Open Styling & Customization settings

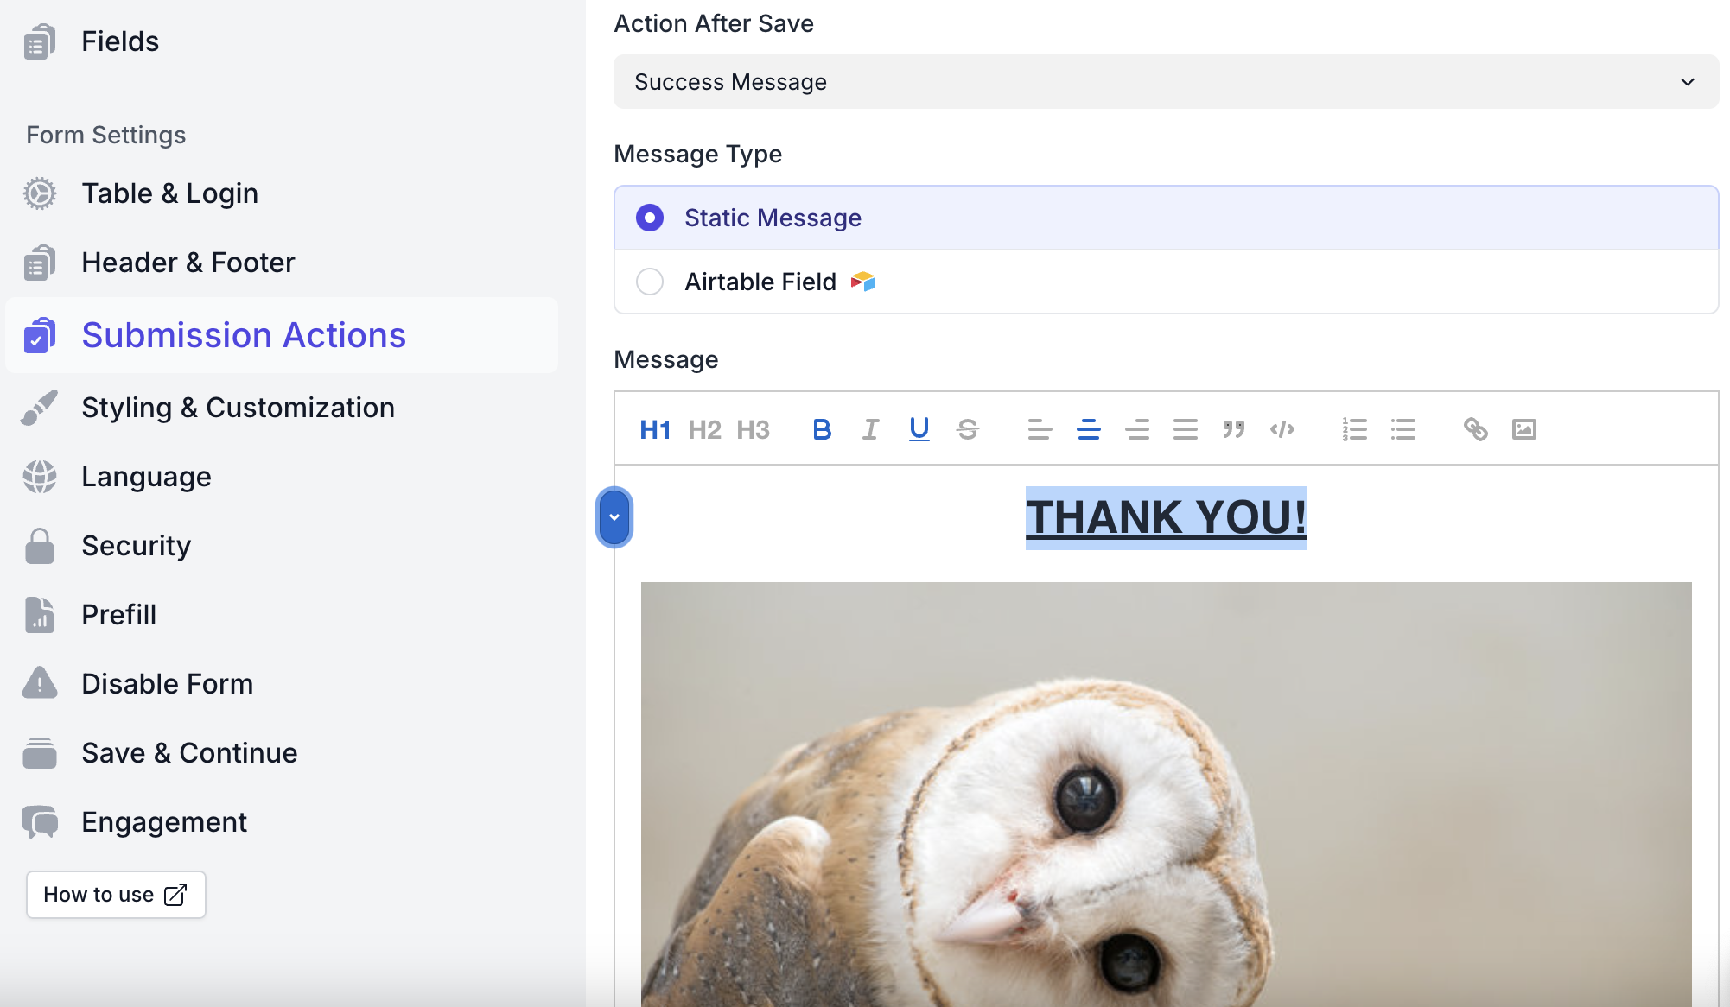pyautogui.click(x=238, y=408)
